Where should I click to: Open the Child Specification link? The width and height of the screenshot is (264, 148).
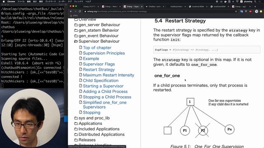click(x=101, y=81)
